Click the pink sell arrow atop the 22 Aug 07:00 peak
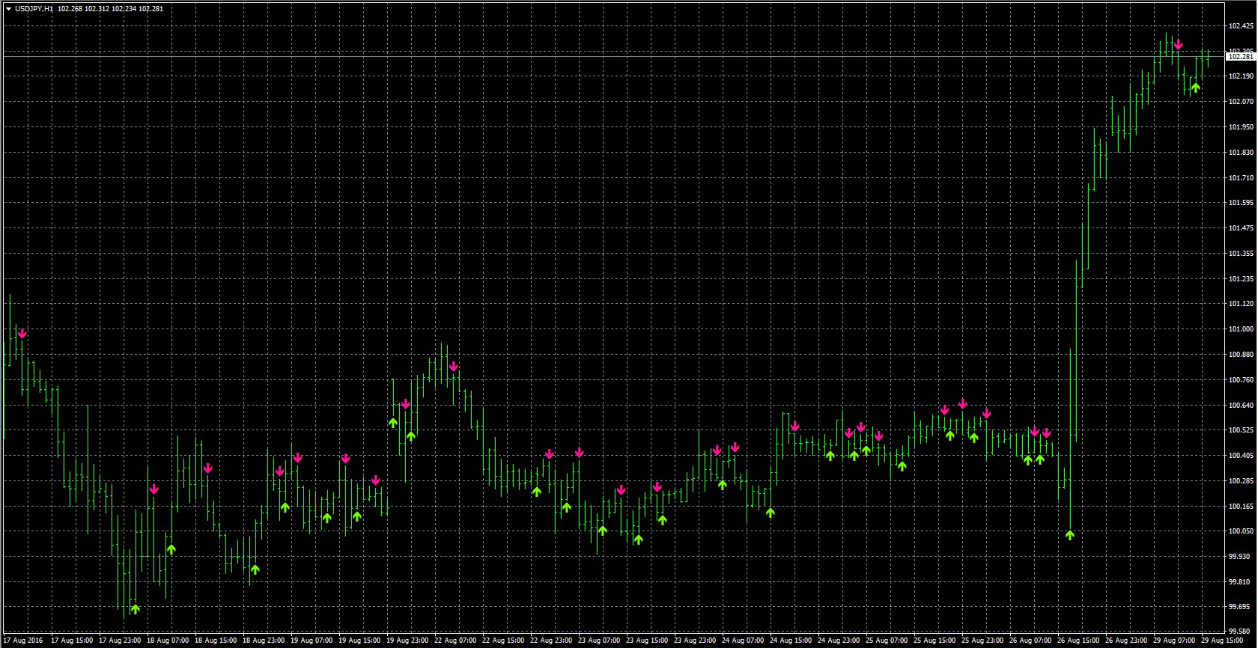The image size is (1258, 648). 453,366
